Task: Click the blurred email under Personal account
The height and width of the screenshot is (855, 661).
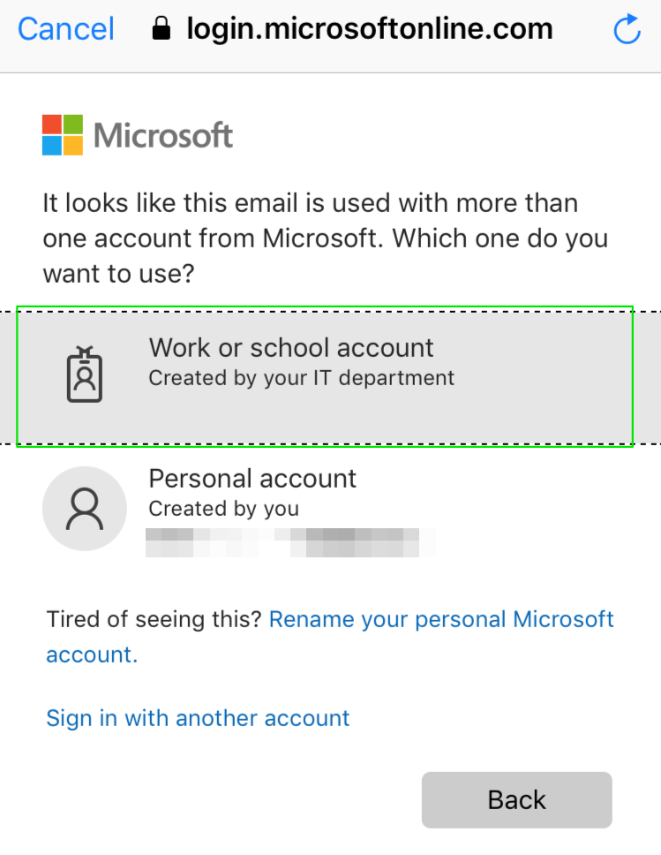Action: click(291, 541)
